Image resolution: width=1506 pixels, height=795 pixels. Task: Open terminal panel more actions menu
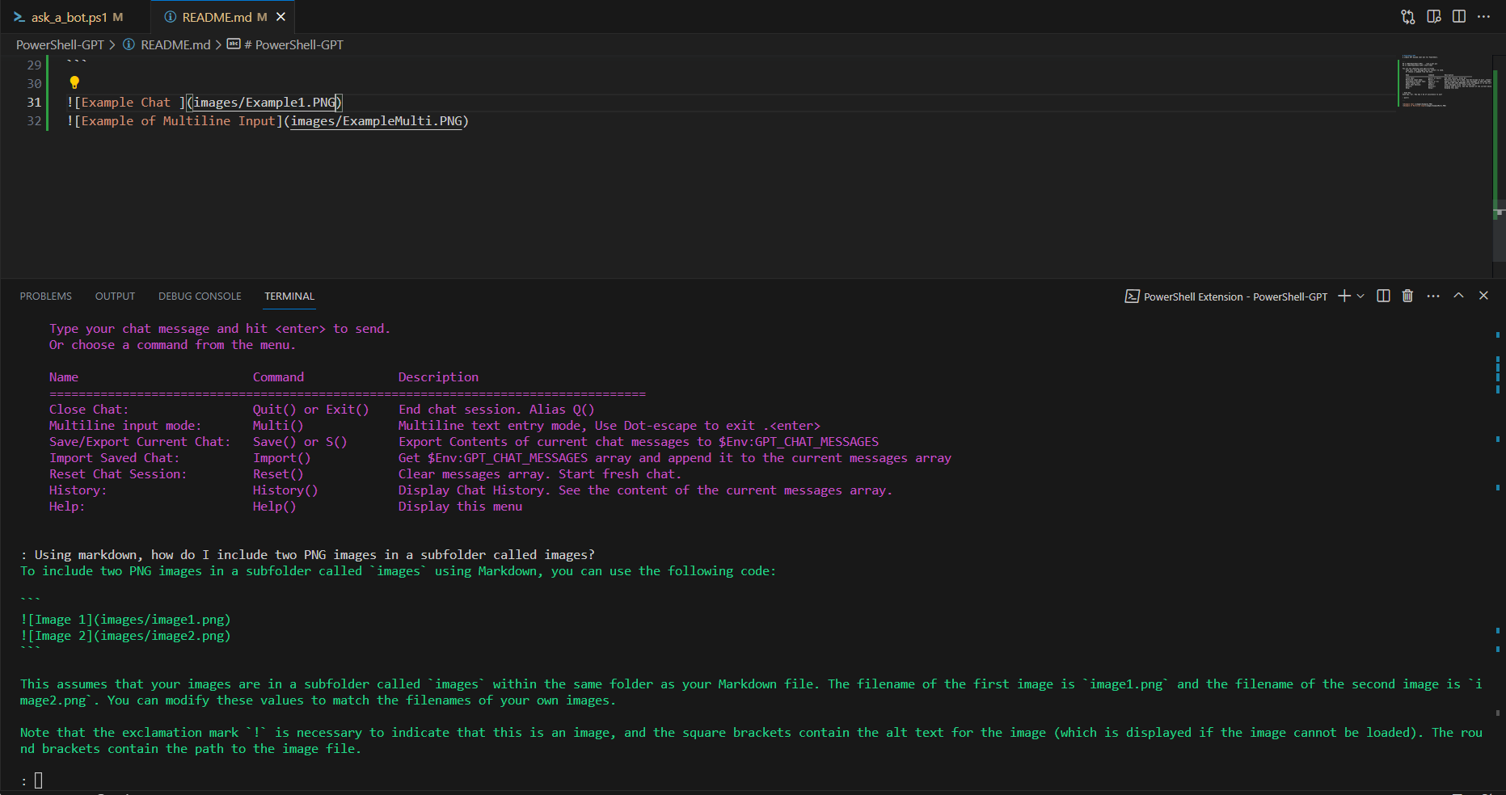[x=1433, y=296]
